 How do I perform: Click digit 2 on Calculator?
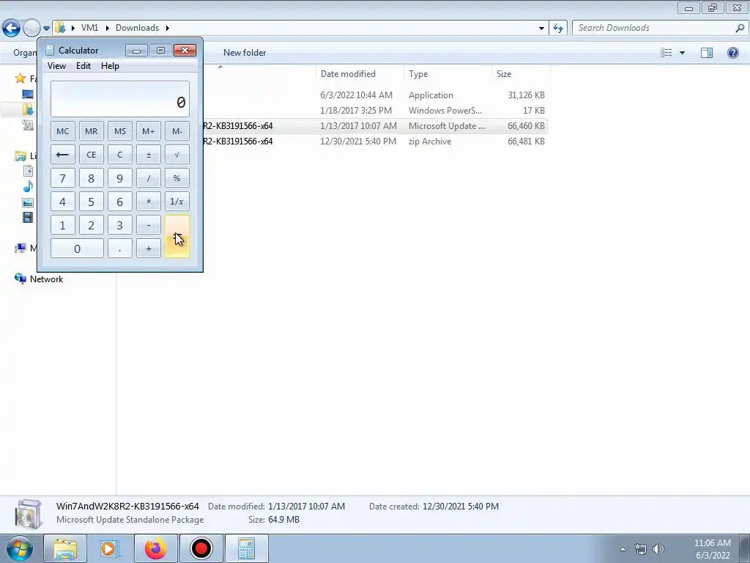[x=92, y=225]
